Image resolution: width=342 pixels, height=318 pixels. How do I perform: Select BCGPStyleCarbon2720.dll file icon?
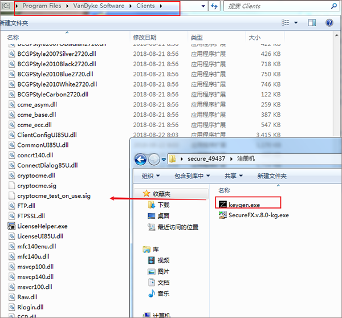11,94
